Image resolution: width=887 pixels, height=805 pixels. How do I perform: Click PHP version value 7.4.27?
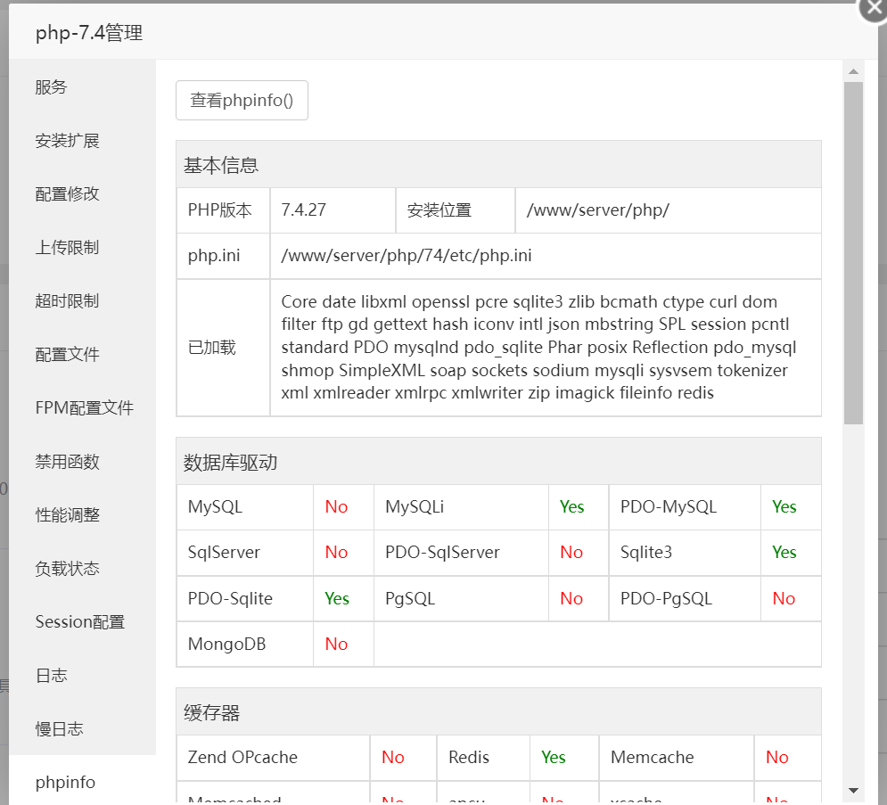point(304,209)
